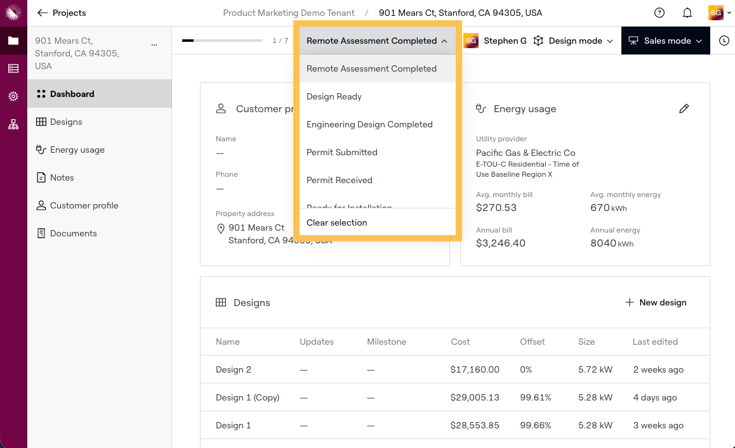Viewport: 735px width, 448px height.
Task: Click the Energy usage plug icon in card header
Action: [x=481, y=108]
